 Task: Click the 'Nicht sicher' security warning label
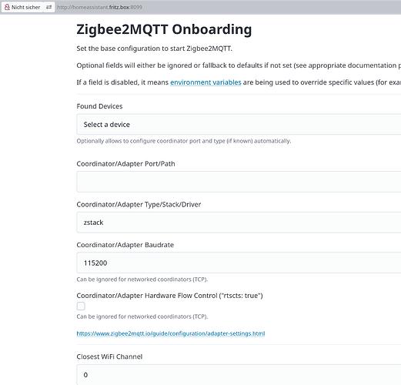[x=25, y=7]
